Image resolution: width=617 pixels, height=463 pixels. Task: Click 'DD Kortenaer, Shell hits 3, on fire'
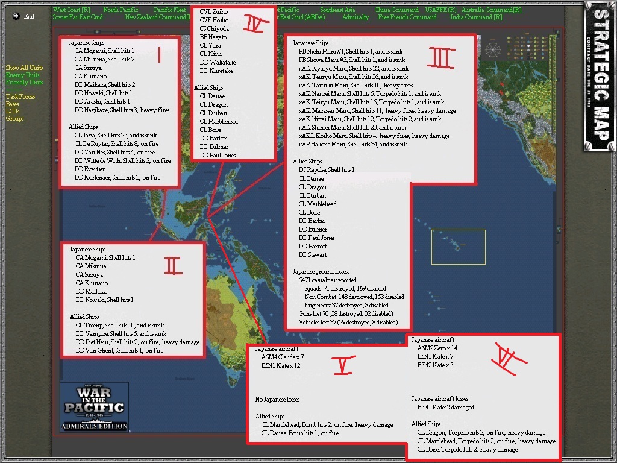(117, 178)
